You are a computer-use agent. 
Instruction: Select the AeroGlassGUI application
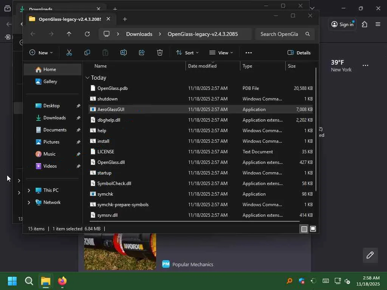(200, 110)
